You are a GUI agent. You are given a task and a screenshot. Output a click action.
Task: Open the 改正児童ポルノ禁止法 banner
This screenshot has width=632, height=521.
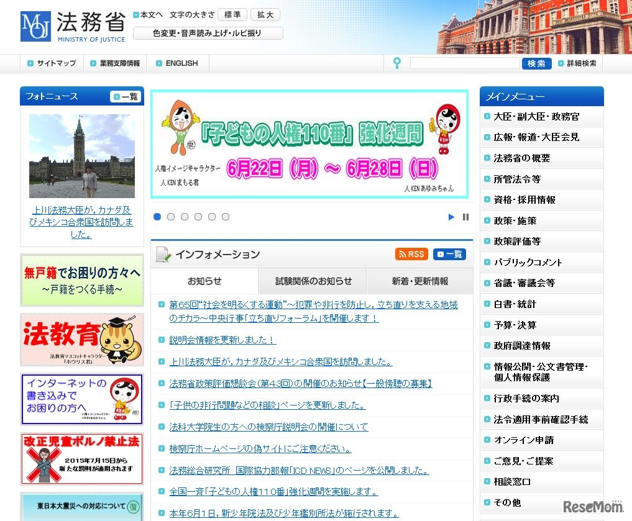tap(81, 459)
